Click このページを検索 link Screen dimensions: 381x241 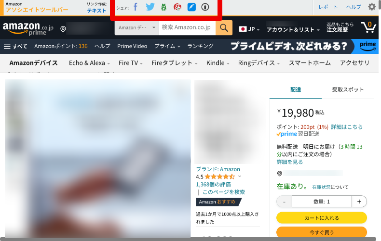(224, 192)
